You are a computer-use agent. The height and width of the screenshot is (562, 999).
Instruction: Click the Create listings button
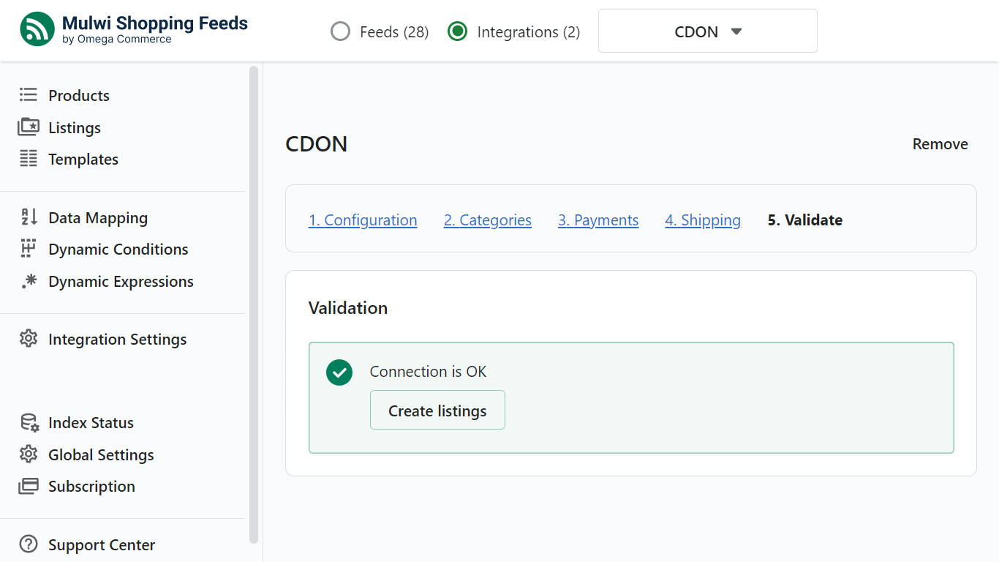coord(437,411)
